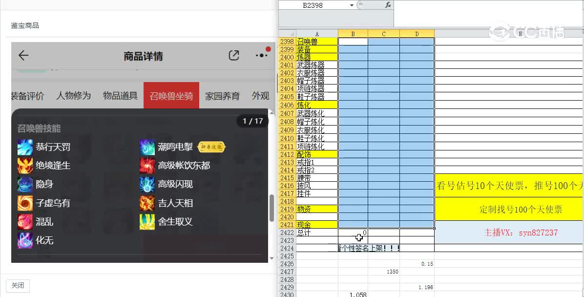The width and height of the screenshot is (584, 297).
Task: Click the 舍生取义 skill icon
Action: pyautogui.click(x=147, y=222)
